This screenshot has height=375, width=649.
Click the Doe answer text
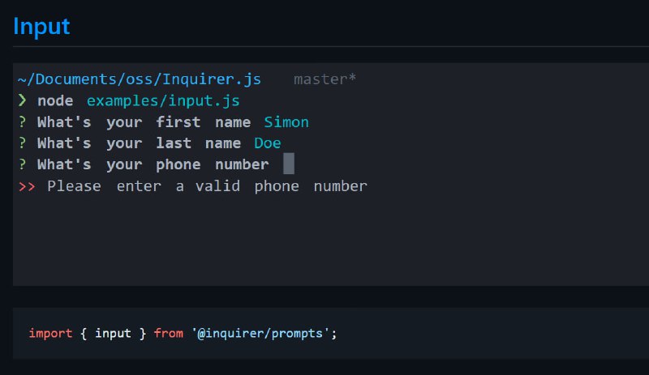268,143
